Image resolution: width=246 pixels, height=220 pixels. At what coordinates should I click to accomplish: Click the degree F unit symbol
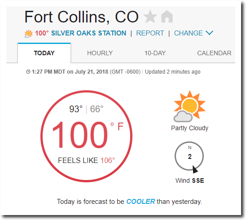[117, 127]
